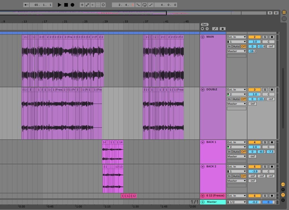Toggle the Lock Envelopes icon

click(x=222, y=29)
